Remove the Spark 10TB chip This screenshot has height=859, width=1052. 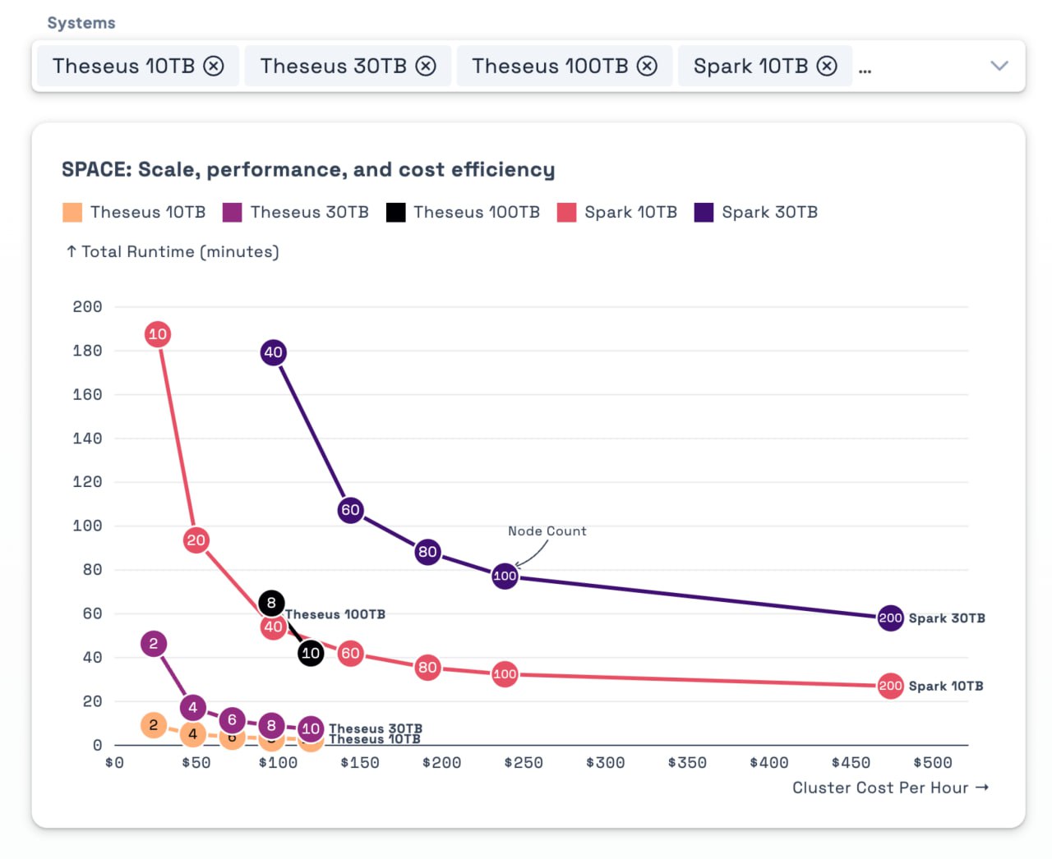click(827, 66)
